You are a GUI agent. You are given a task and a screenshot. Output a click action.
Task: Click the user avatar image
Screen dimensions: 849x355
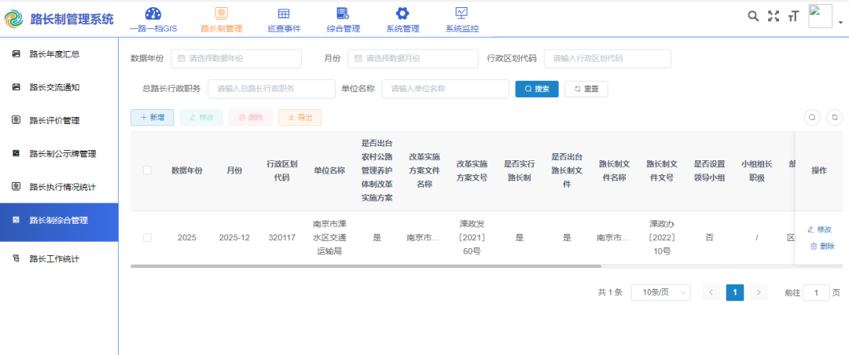click(x=820, y=16)
